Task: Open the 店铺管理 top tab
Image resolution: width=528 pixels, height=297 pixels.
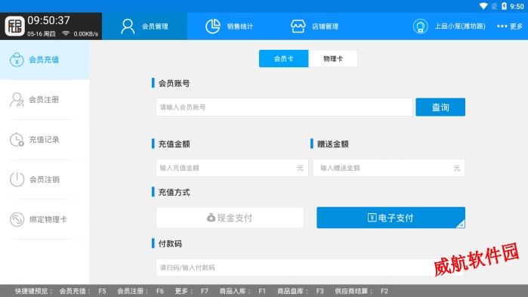Action: 314,26
